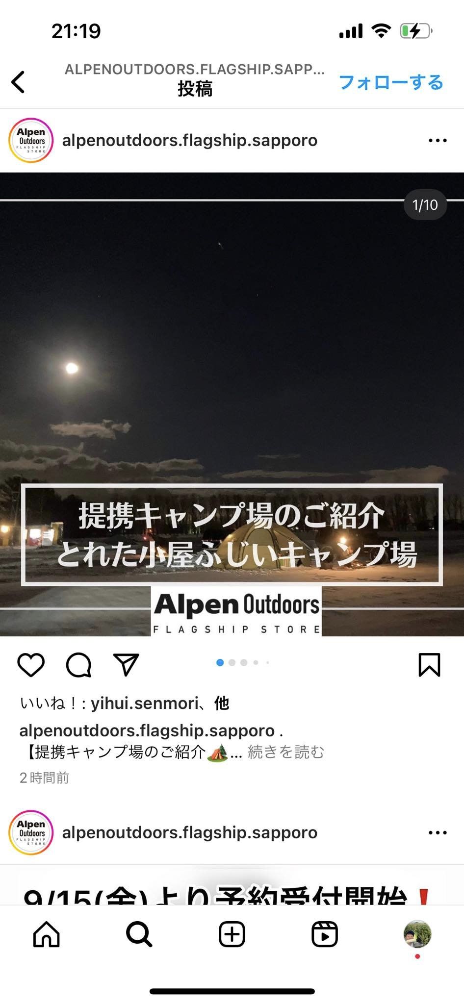The width and height of the screenshot is (464, 1004).
Task: Tap the Alpen Outdoors avatar on the second post
Action: click(31, 832)
